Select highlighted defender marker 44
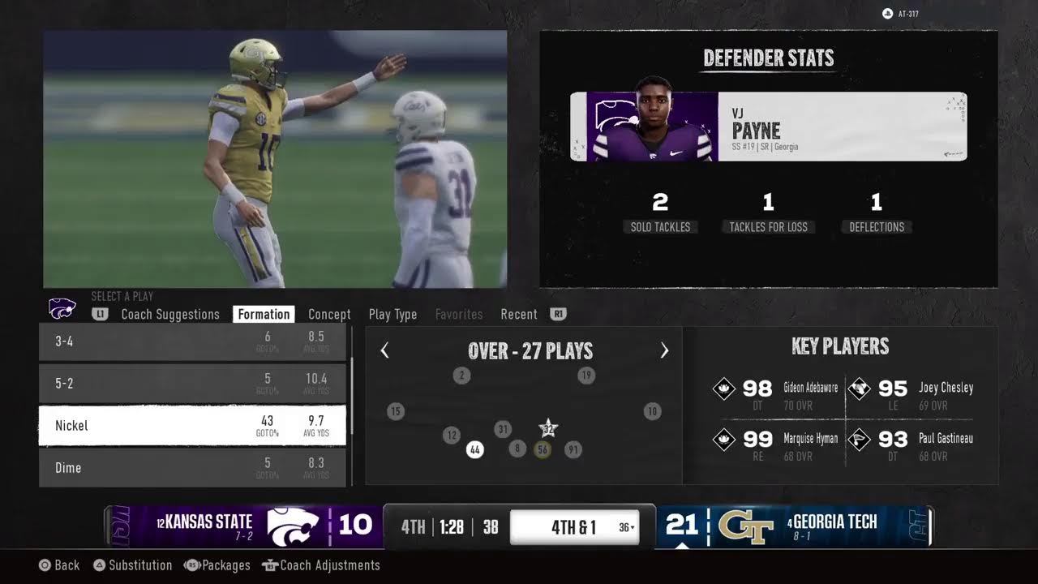The width and height of the screenshot is (1038, 584). pos(475,449)
